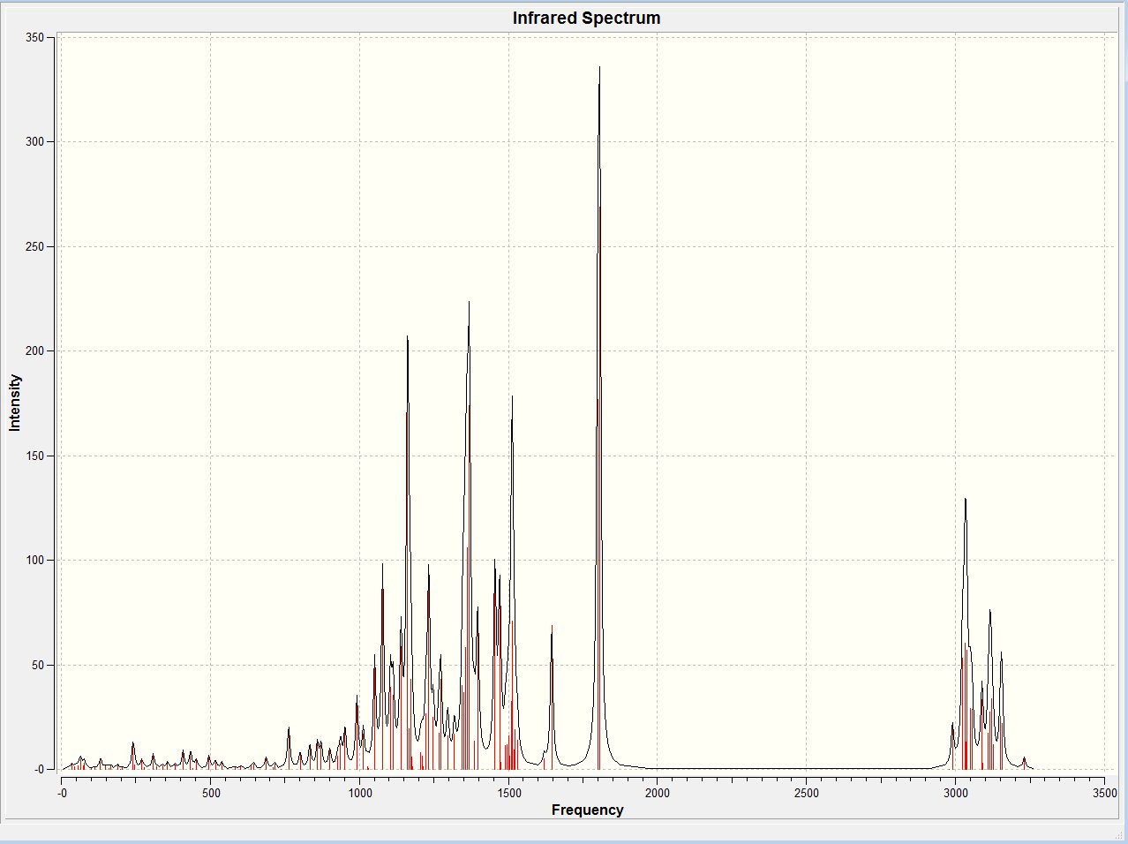Click the small peak near 240 frequency
Image resolution: width=1128 pixels, height=844 pixels.
[x=133, y=743]
